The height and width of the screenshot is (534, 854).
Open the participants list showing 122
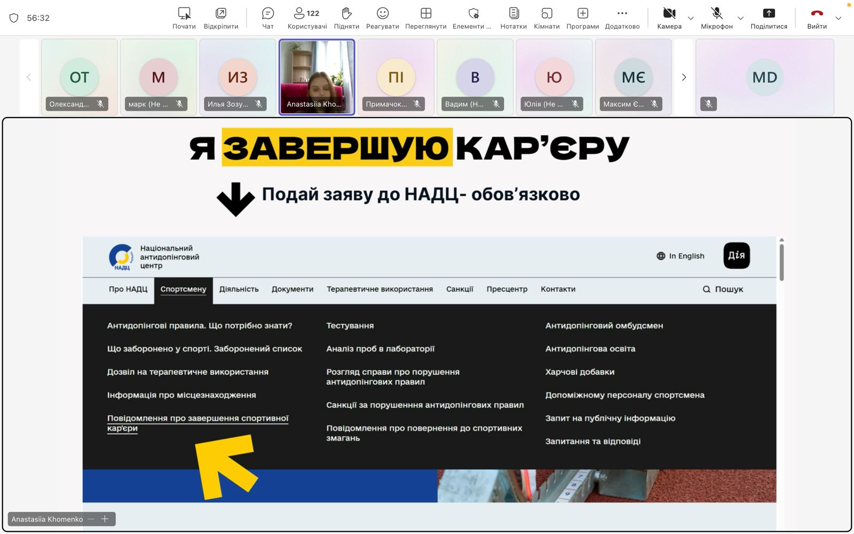[x=307, y=13]
